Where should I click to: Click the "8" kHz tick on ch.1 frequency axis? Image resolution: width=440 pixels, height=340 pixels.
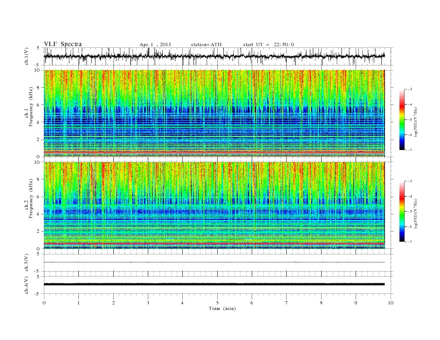pos(38,88)
